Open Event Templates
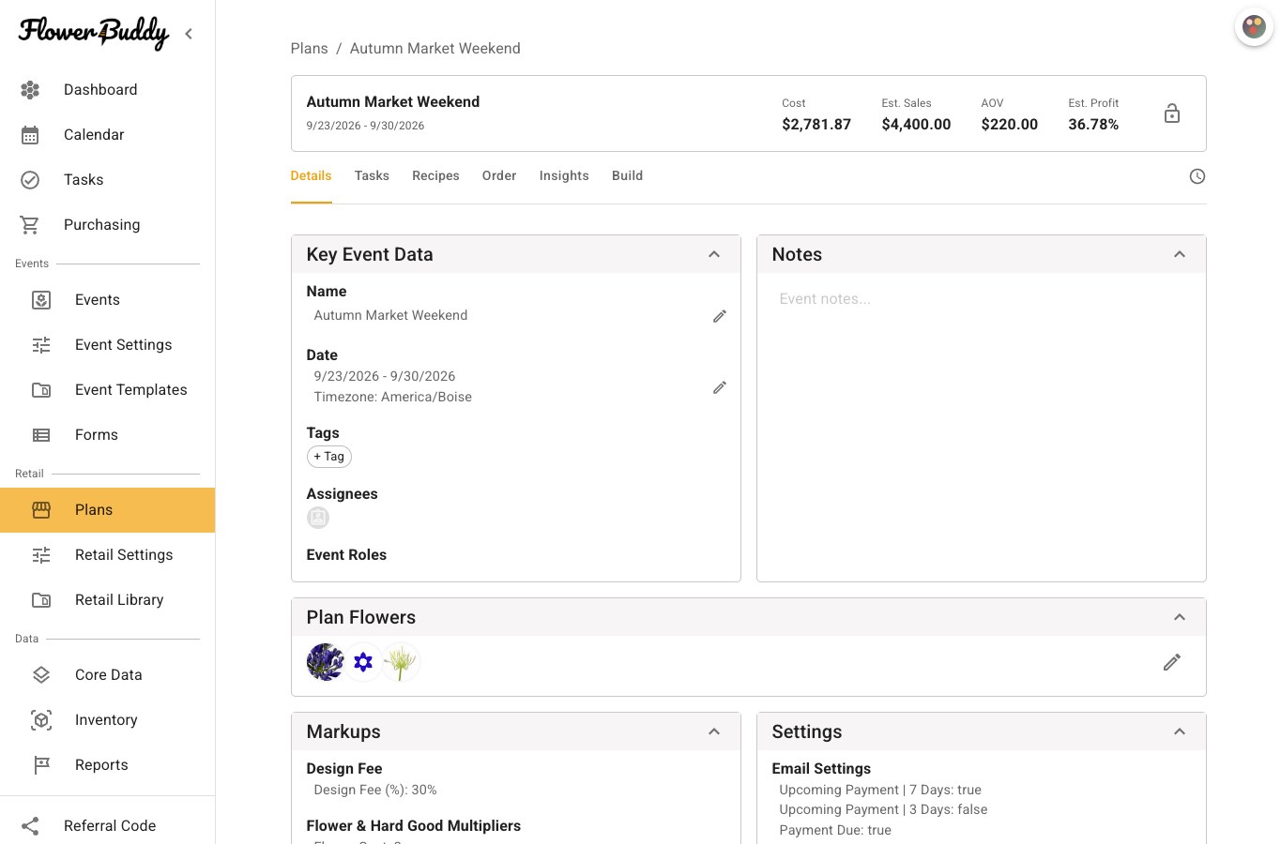This screenshot has height=844, width=1281. click(x=107, y=390)
